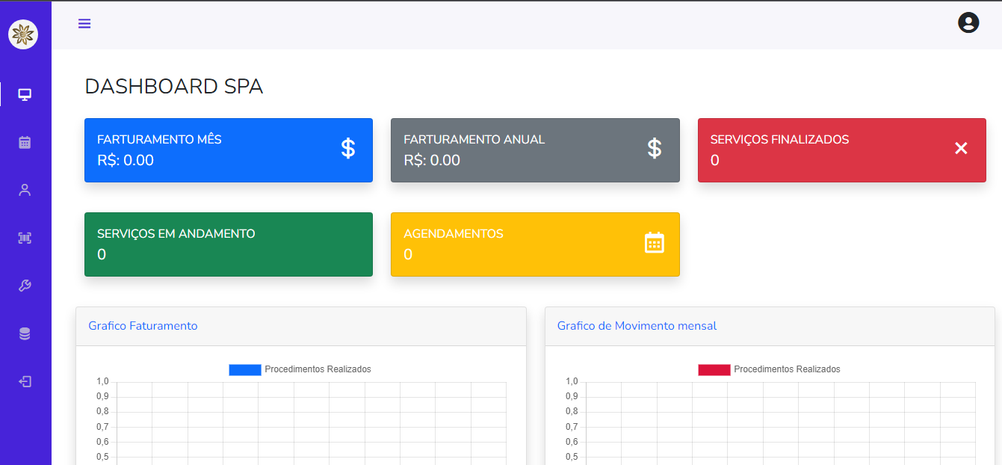Click the 0 value under Serviços em Andamento
1002x465 pixels.
(102, 254)
